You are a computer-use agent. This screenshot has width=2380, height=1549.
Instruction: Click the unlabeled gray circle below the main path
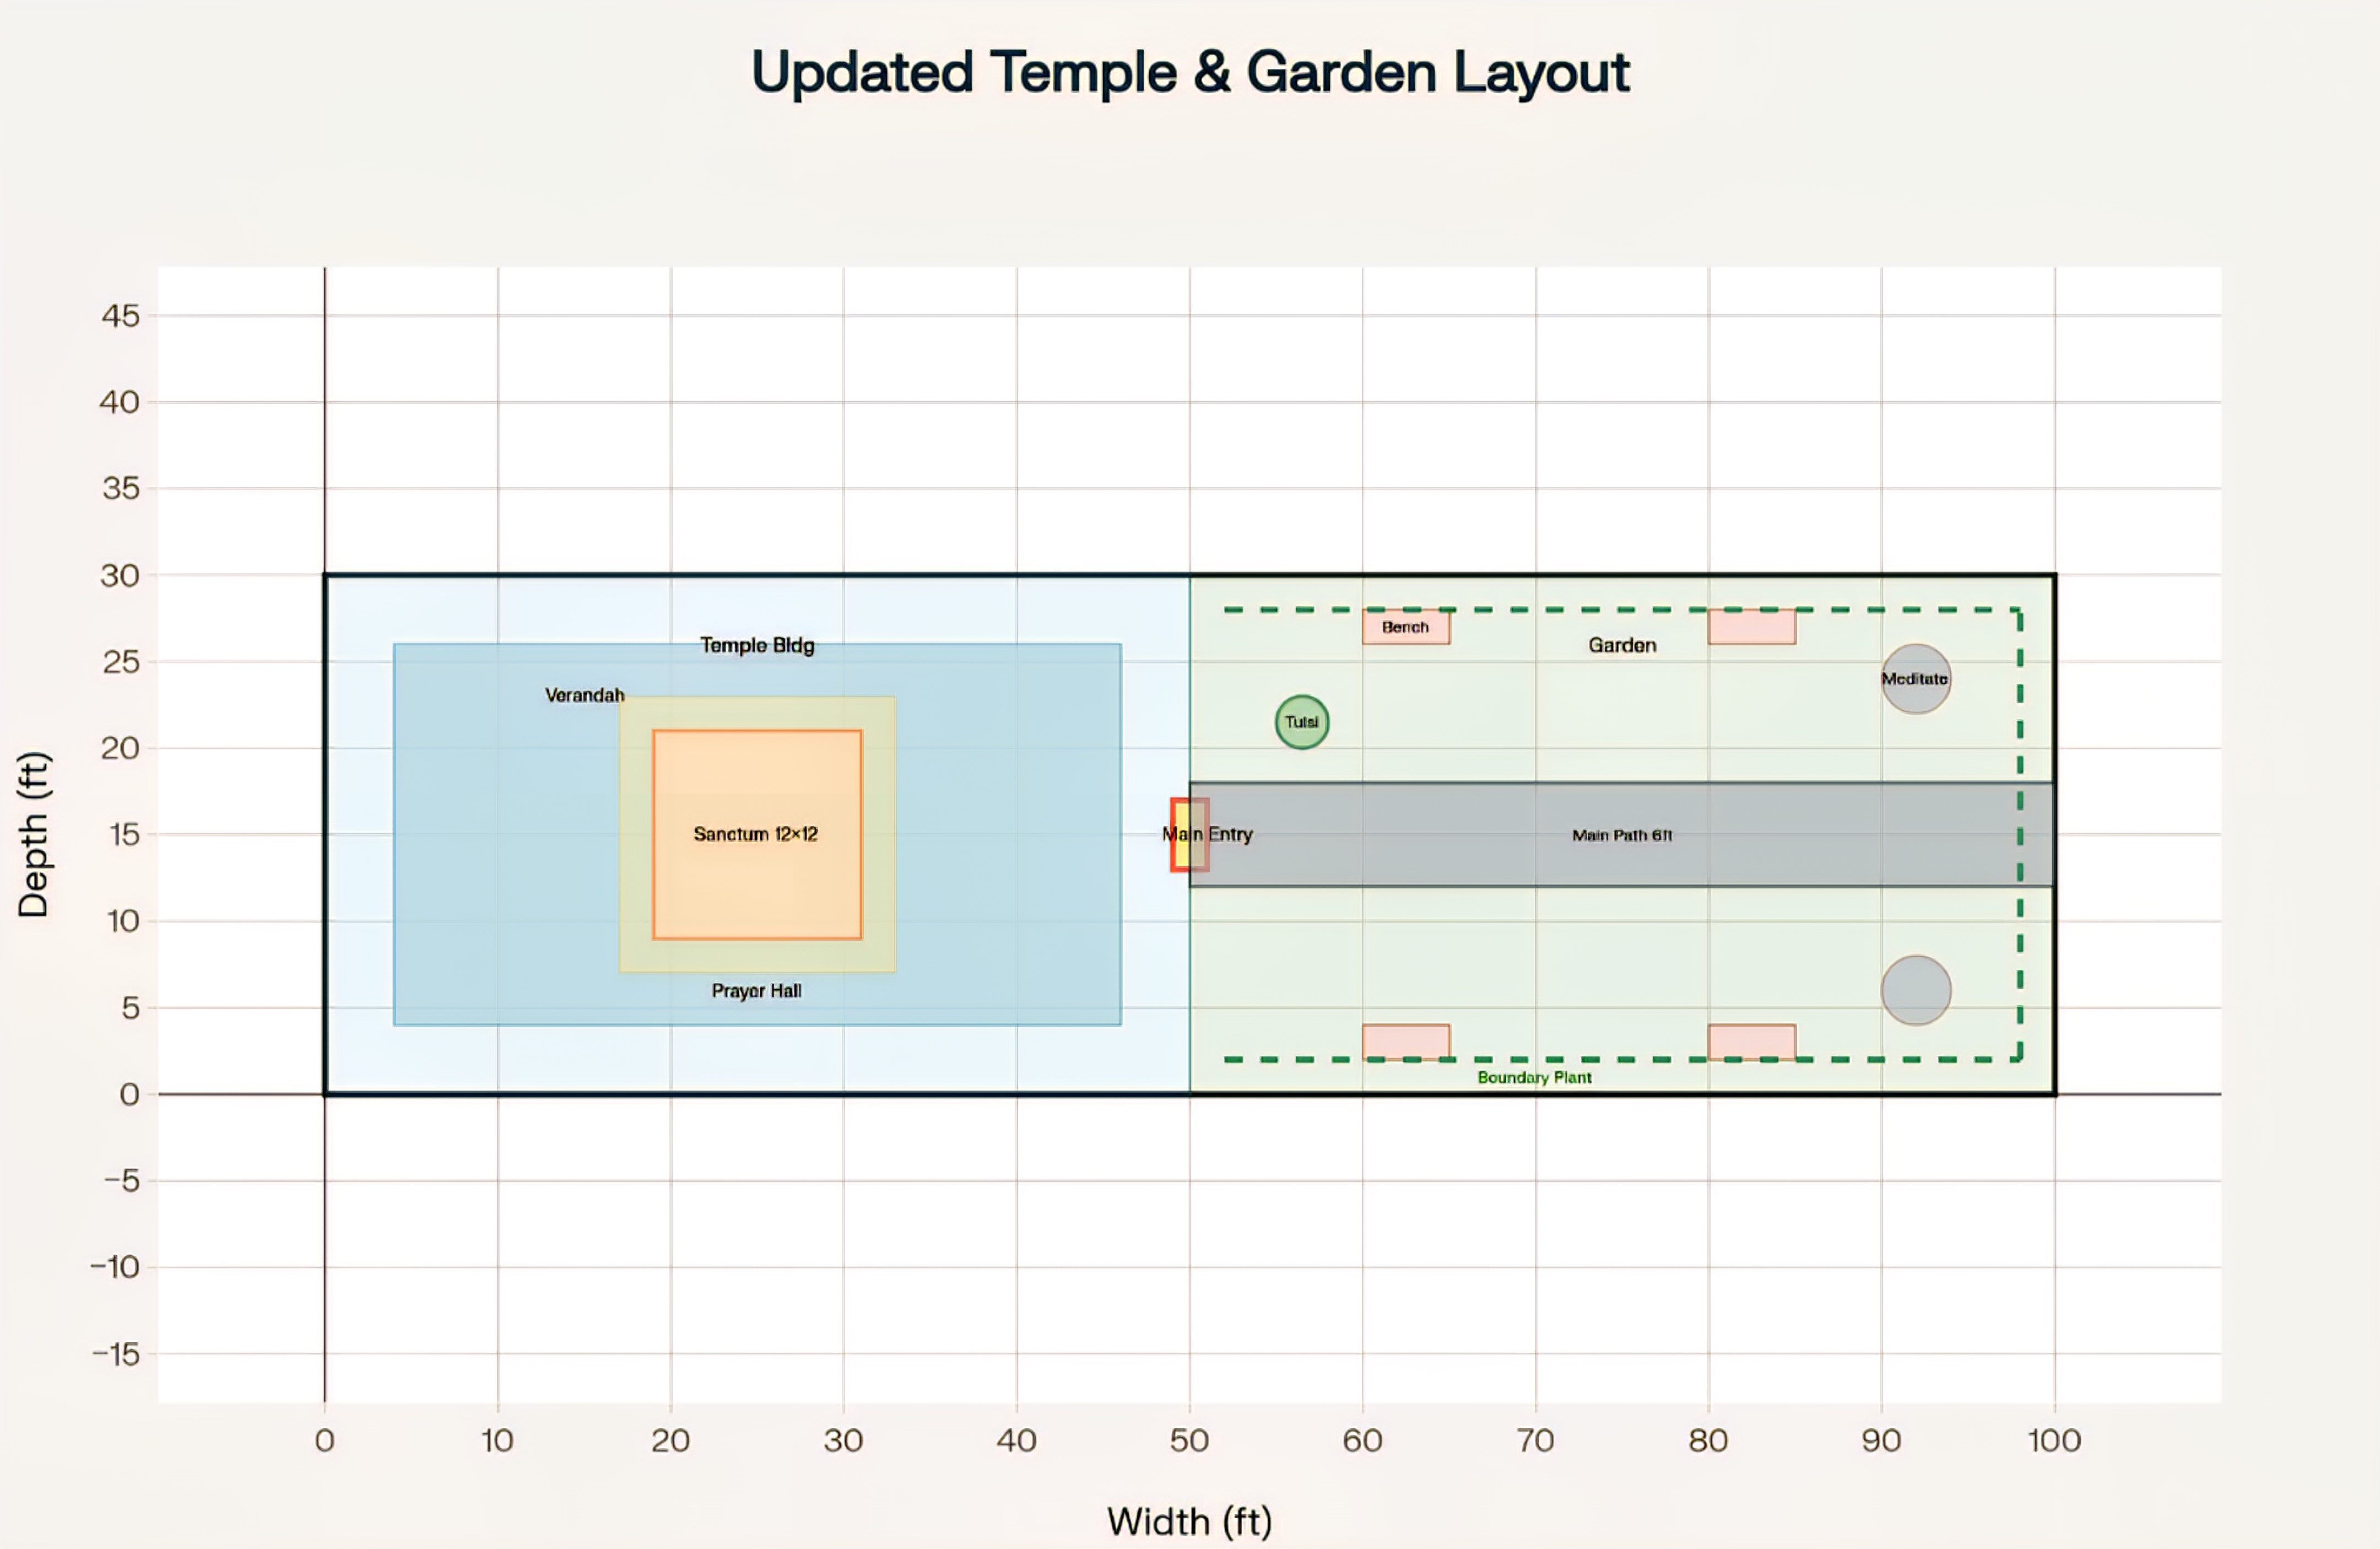[x=1916, y=990]
